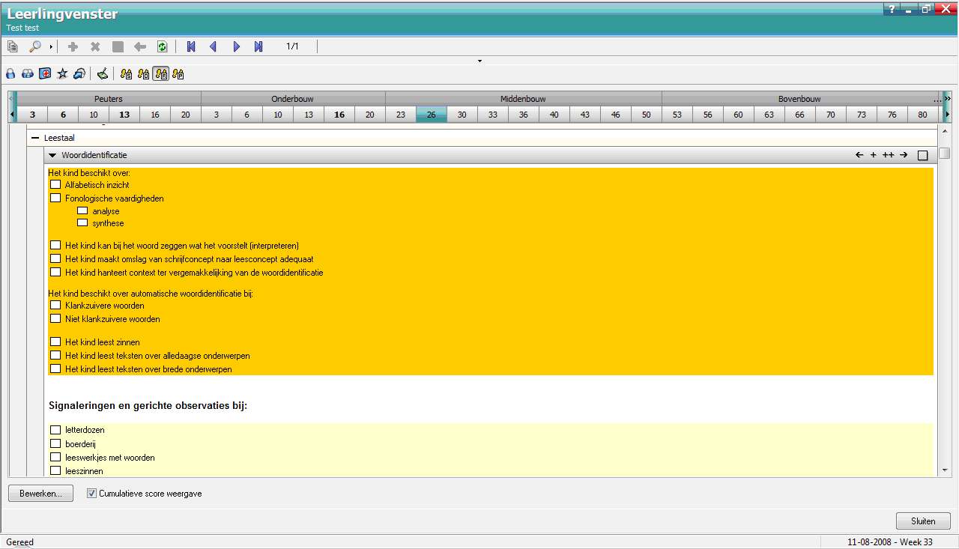
Task: Toggle 'Cumulatieve score weergave' checkbox
Action: [92, 494]
